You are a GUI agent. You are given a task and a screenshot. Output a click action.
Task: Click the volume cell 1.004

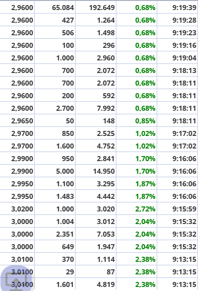55,221
